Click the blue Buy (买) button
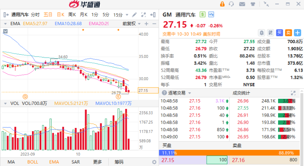Viewport: 304px width, 166px height. click(279, 32)
